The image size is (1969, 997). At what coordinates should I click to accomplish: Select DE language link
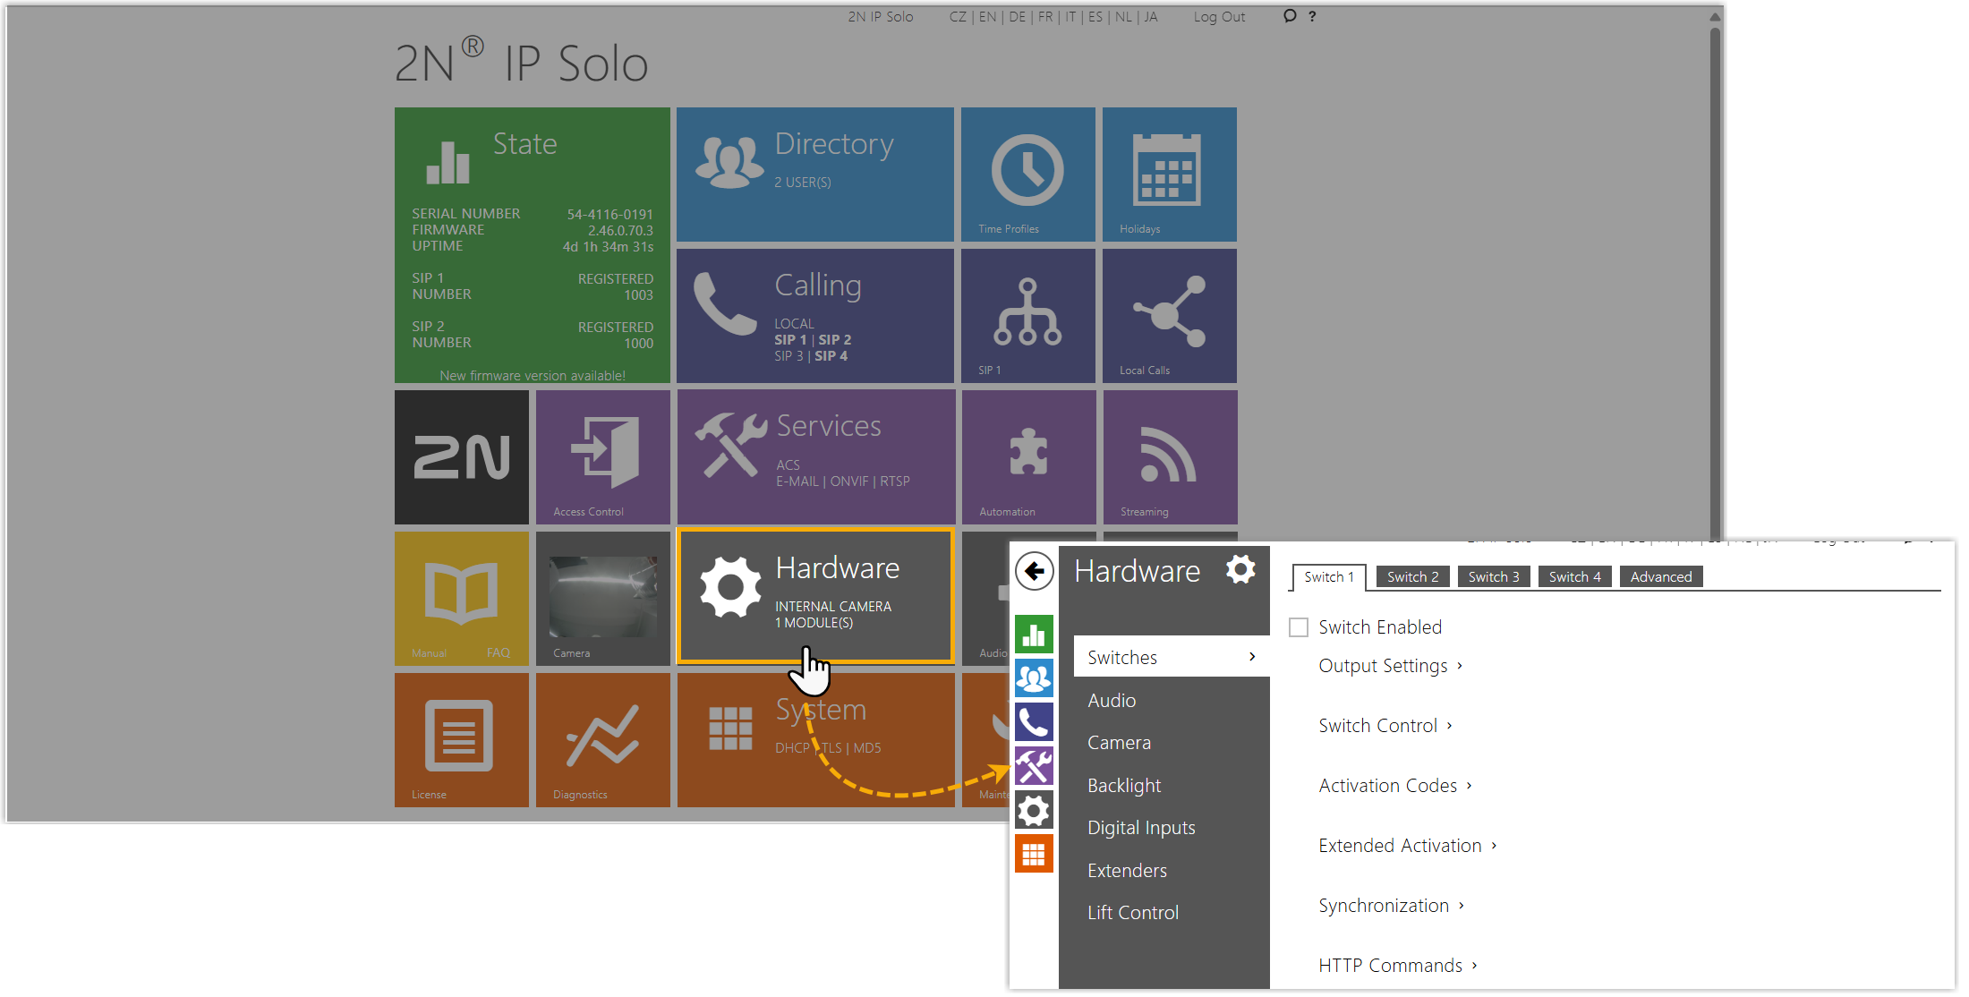[x=1017, y=17]
